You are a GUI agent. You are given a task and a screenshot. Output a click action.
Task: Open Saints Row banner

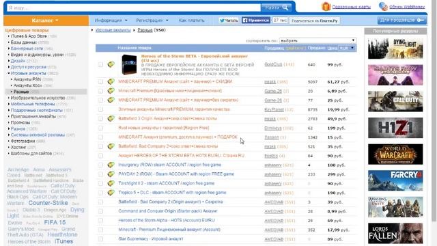tap(395, 74)
